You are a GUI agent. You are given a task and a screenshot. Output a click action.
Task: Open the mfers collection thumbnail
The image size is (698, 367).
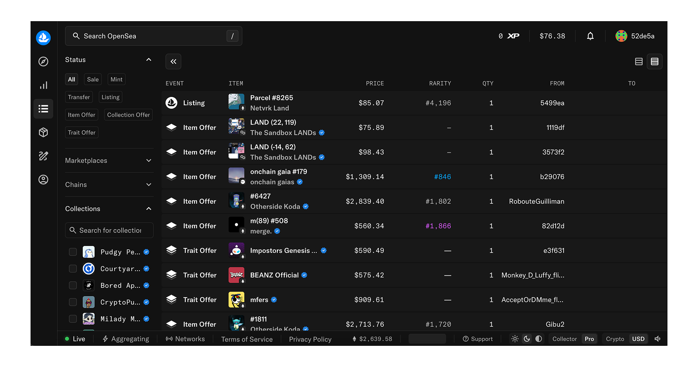[x=236, y=300]
